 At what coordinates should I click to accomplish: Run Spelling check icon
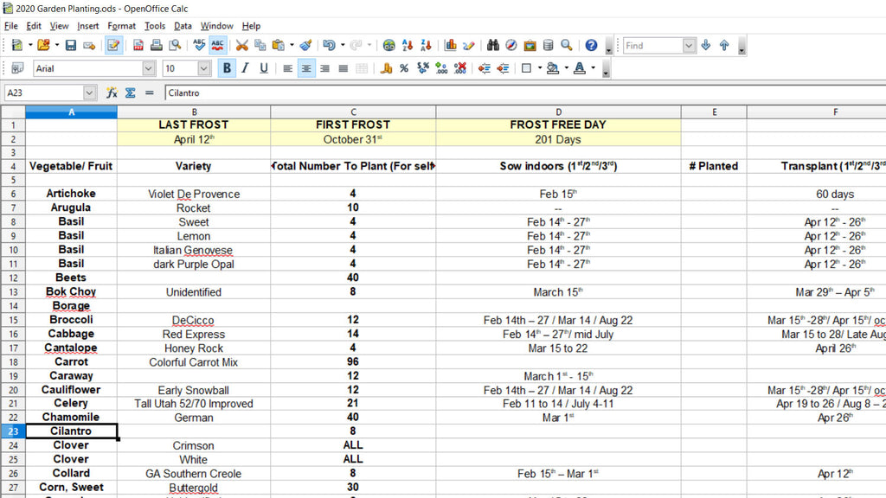pyautogui.click(x=199, y=45)
